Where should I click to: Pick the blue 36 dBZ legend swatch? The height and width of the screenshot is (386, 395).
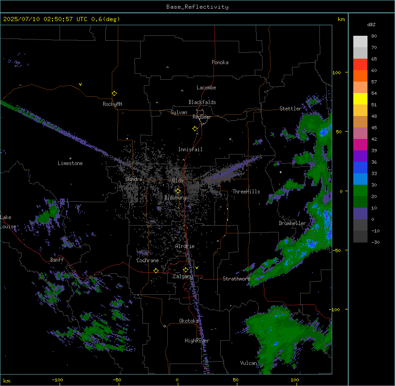click(360, 167)
